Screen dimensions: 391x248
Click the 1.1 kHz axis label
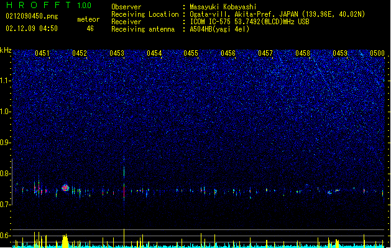[x=6, y=81]
